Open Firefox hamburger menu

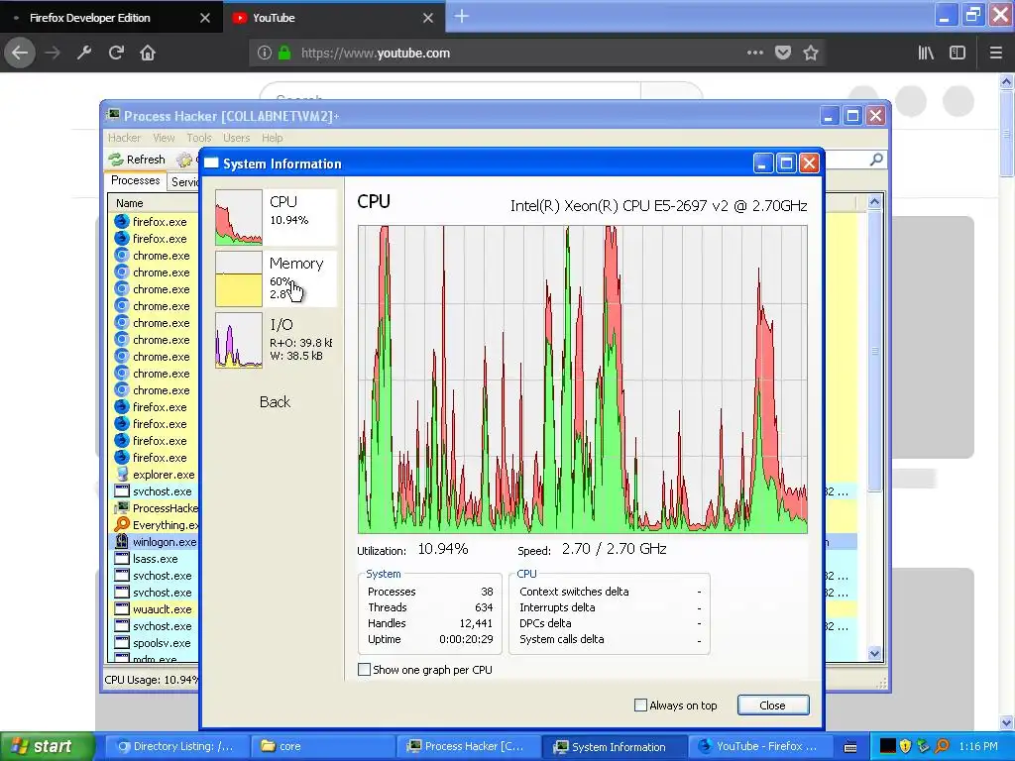(x=995, y=54)
